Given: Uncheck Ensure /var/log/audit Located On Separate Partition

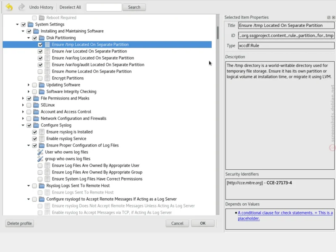Looking at the screenshot, I should pos(40,65).
